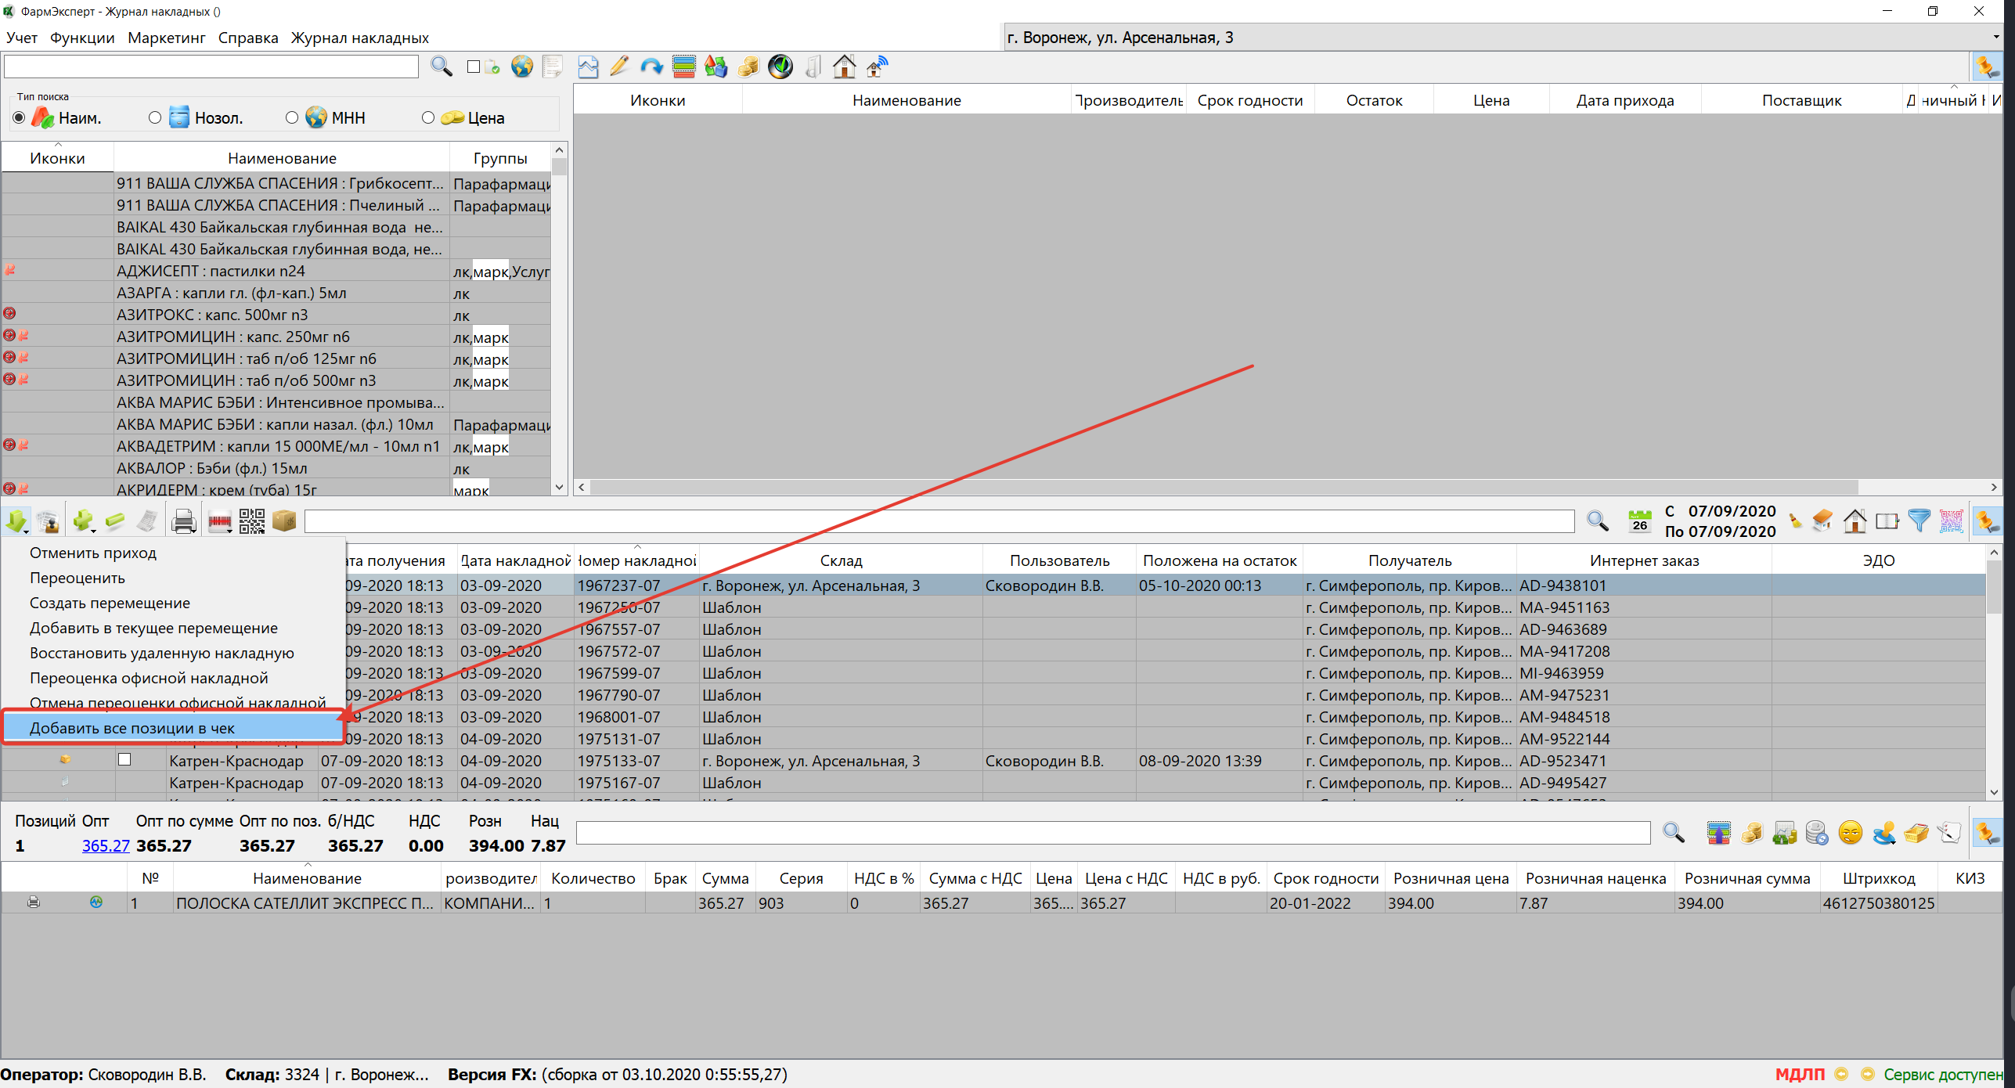Open the Маркетинг menu
Image resolution: width=2015 pixels, height=1088 pixels.
click(166, 38)
